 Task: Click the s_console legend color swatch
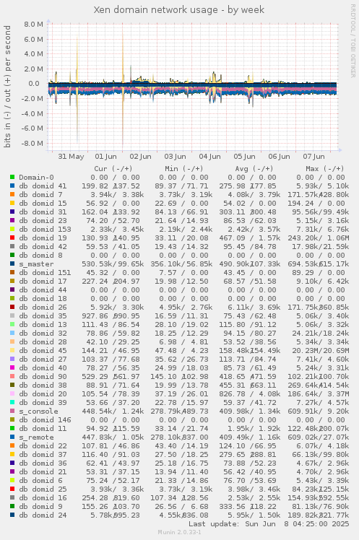pyautogui.click(x=12, y=411)
